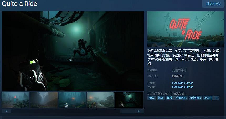This screenshot has width=226, height=119.
Task: Click the 全部评测 label
Action: (x=152, y=70)
